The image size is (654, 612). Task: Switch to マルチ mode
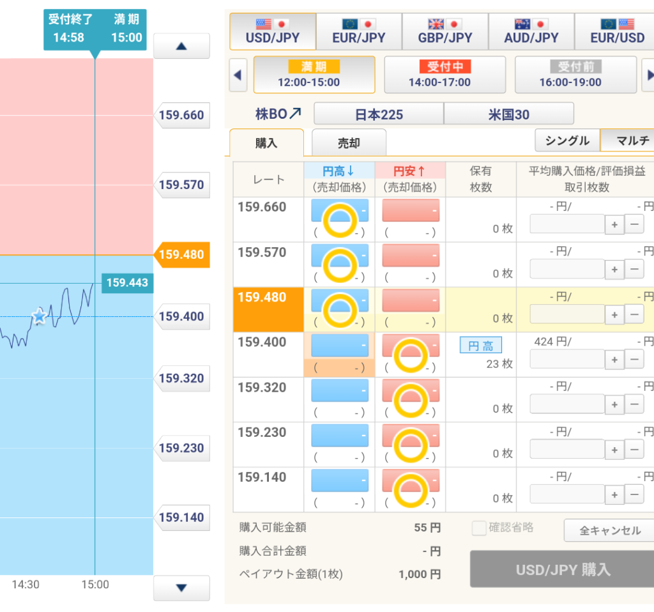pyautogui.click(x=629, y=141)
